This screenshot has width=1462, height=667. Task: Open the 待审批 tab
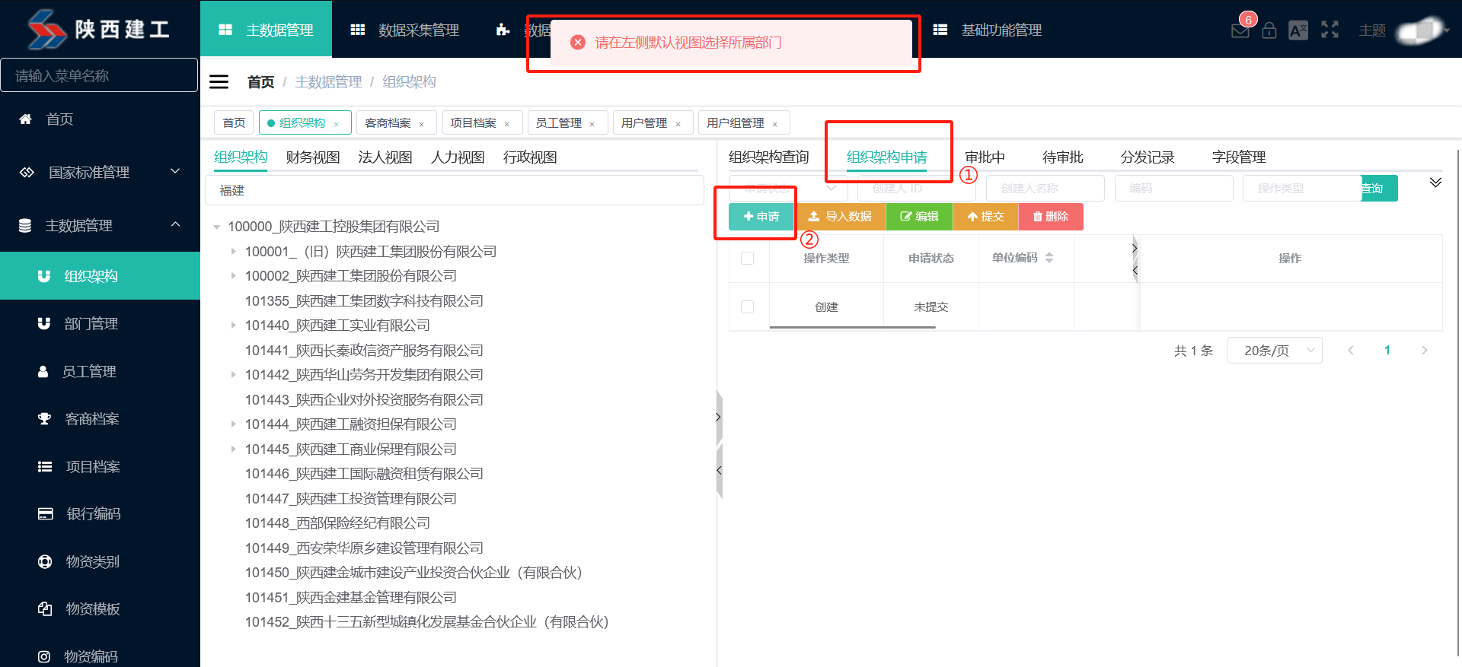[1062, 157]
